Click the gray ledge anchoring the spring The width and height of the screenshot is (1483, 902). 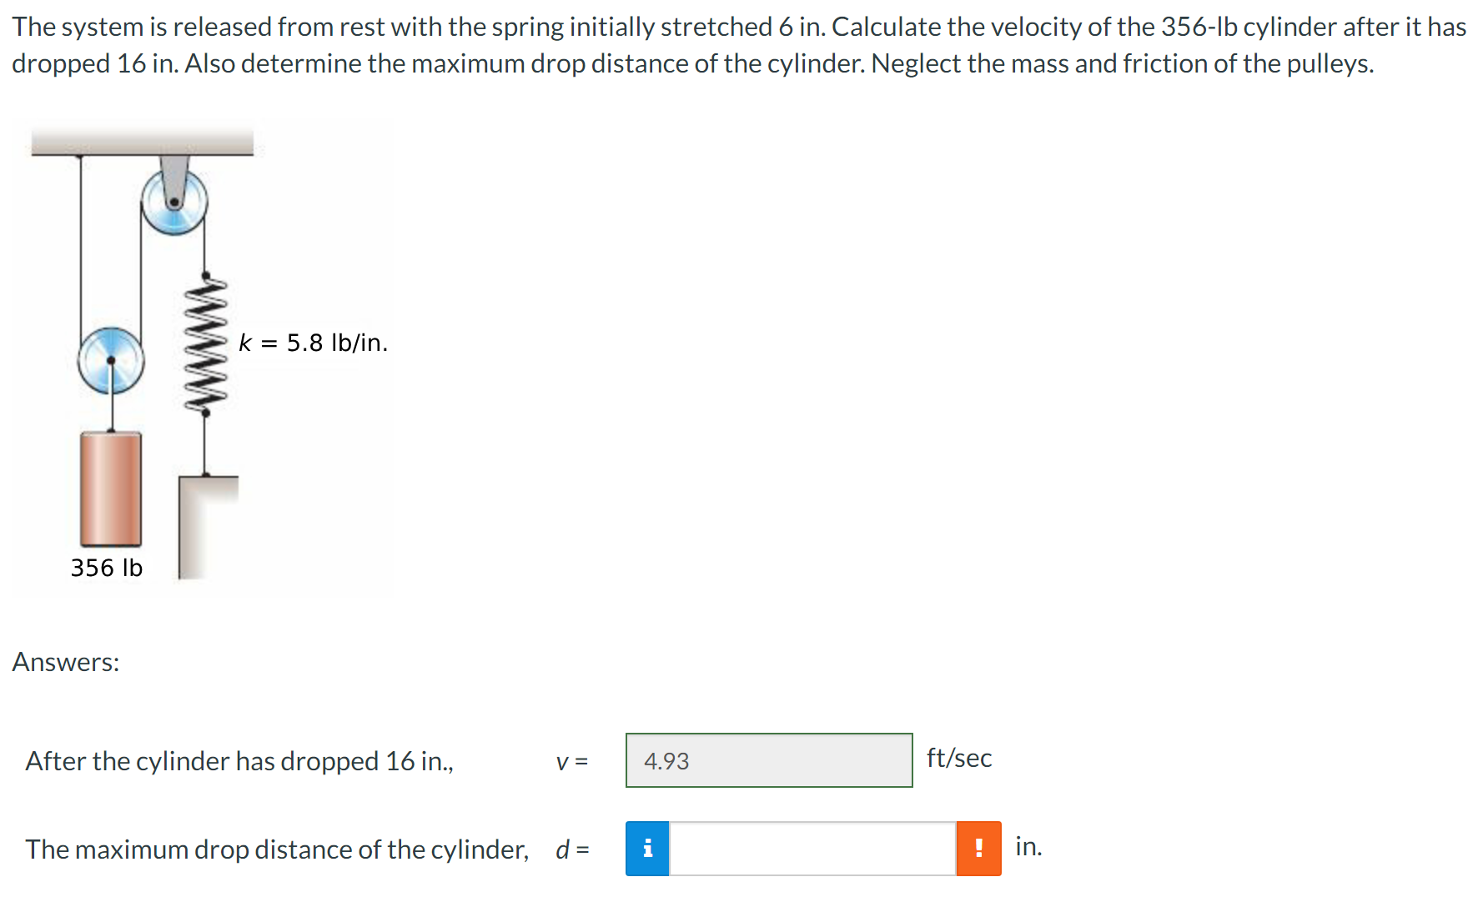209,527
